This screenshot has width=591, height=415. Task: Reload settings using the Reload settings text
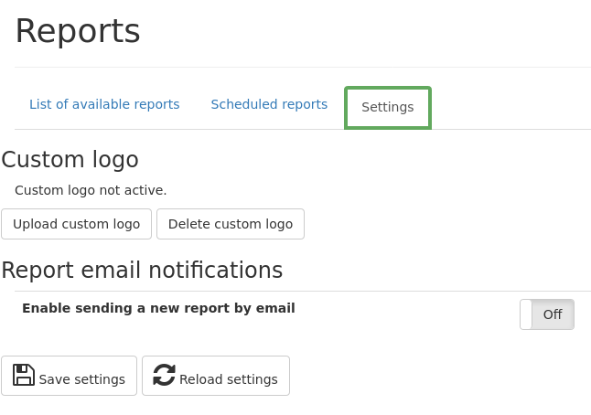[229, 379]
